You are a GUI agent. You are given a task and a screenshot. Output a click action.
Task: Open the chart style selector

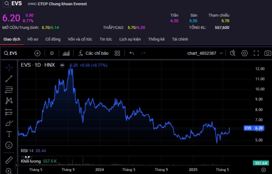pyautogui.click(x=66, y=53)
